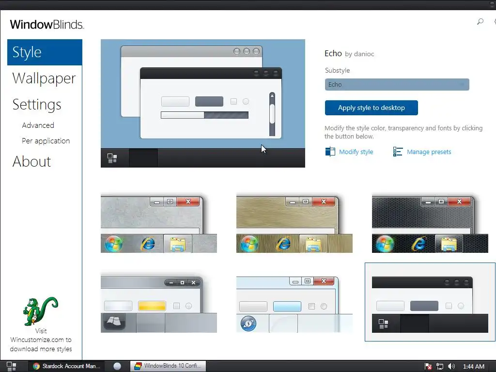This screenshot has height=372, width=496.
Task: Expand the Echo substyle dropdown
Action: [x=397, y=84]
